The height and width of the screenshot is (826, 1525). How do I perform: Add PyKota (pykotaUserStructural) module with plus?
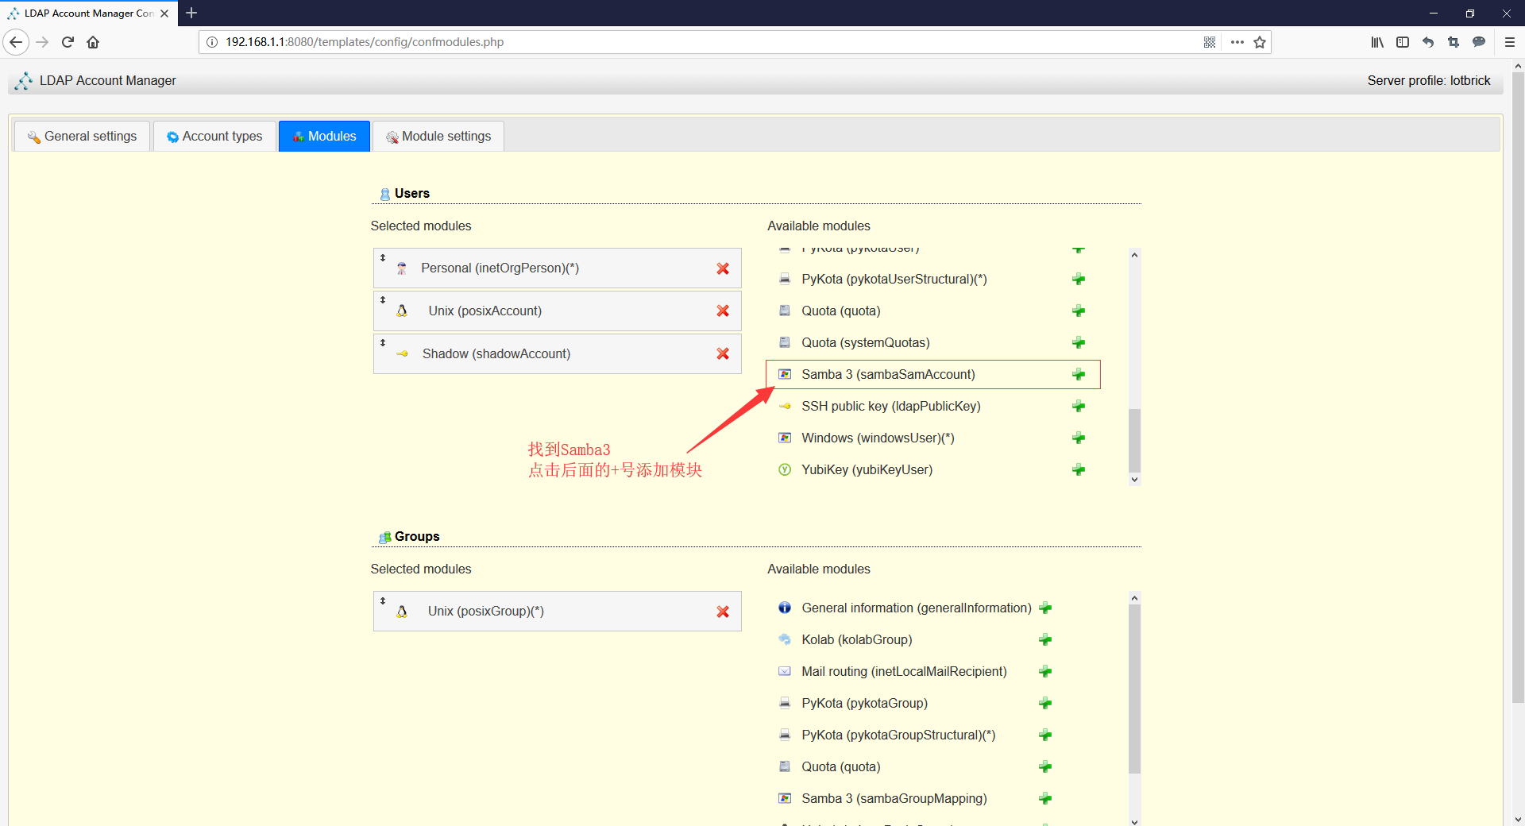point(1079,279)
